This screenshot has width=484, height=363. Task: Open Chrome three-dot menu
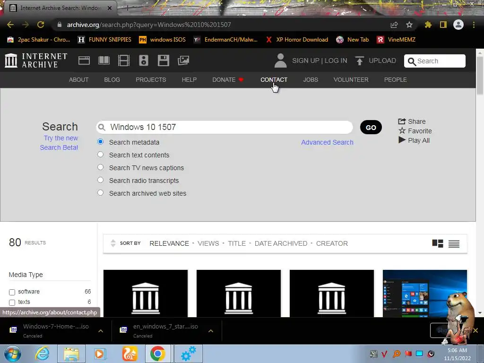coord(474,25)
